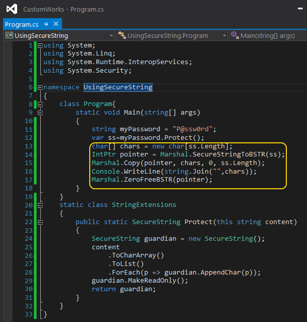307x322 pixels.
Task: Open the Main(string[] args) member dropdown
Action: pos(267,35)
